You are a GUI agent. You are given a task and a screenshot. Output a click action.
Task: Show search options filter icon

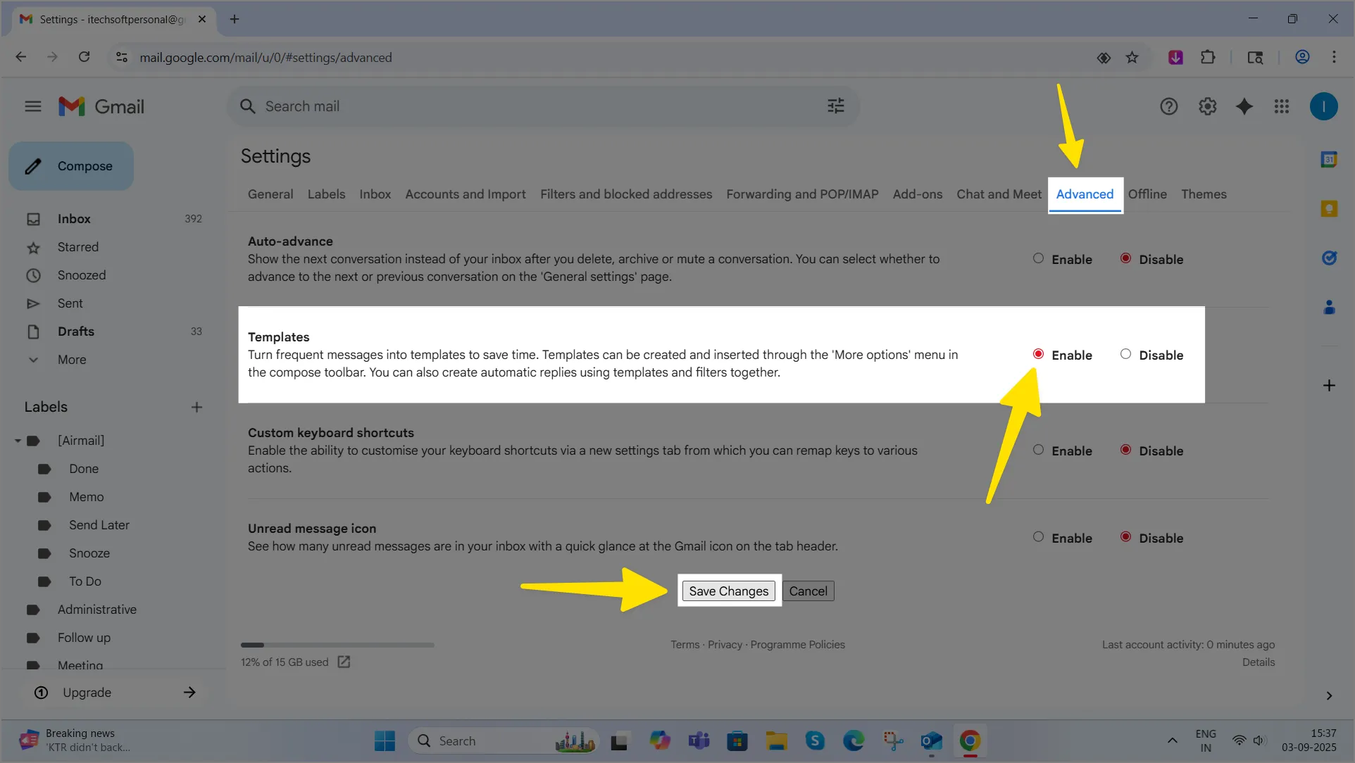coord(835,106)
